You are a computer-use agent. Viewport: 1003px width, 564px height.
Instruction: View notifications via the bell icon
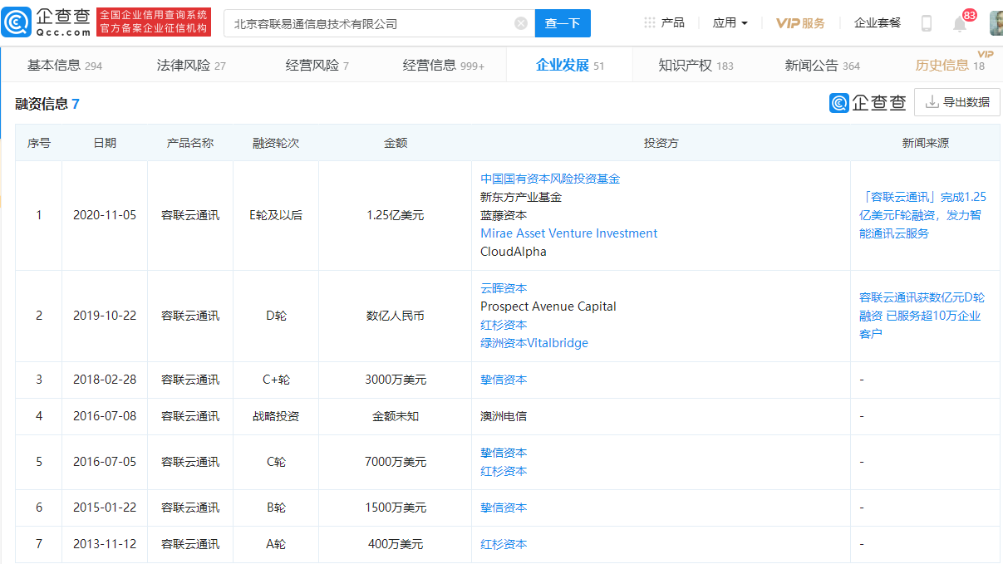click(960, 23)
